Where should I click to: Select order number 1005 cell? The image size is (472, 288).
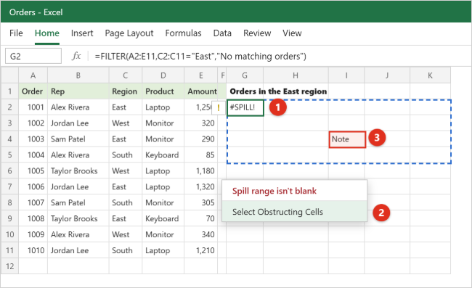click(x=33, y=171)
